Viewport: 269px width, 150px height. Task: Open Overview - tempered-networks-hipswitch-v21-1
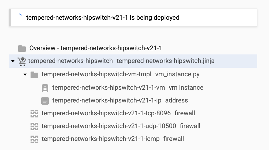click(96, 48)
